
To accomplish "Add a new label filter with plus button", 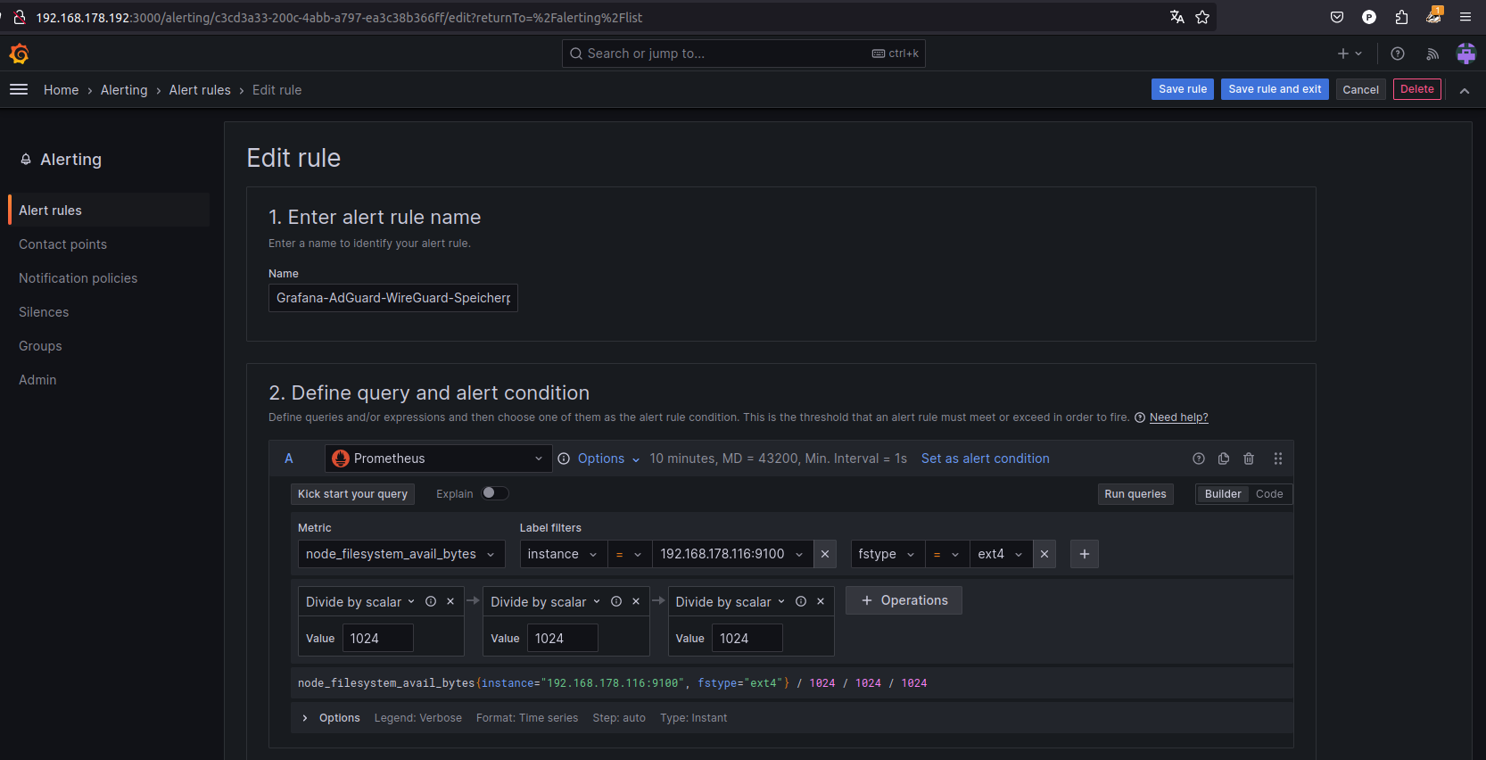I will [x=1085, y=554].
